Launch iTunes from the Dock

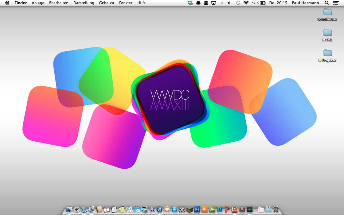pyautogui.click(x=159, y=209)
